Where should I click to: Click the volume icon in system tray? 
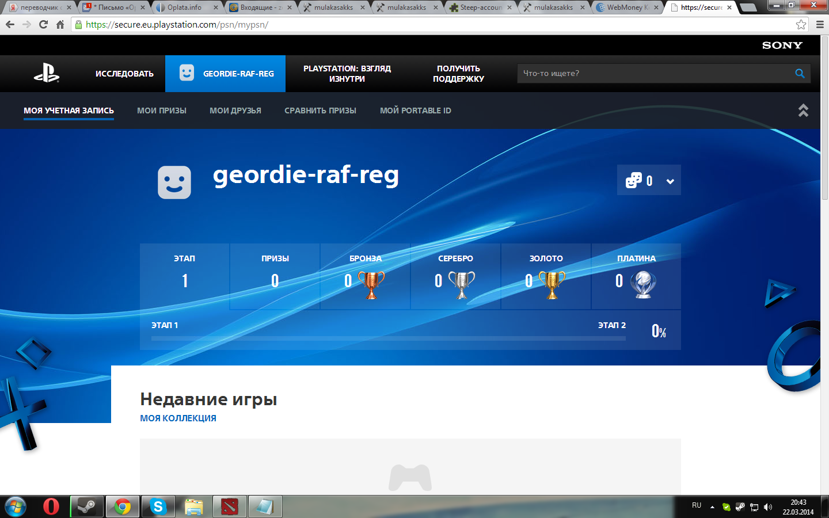(x=767, y=507)
